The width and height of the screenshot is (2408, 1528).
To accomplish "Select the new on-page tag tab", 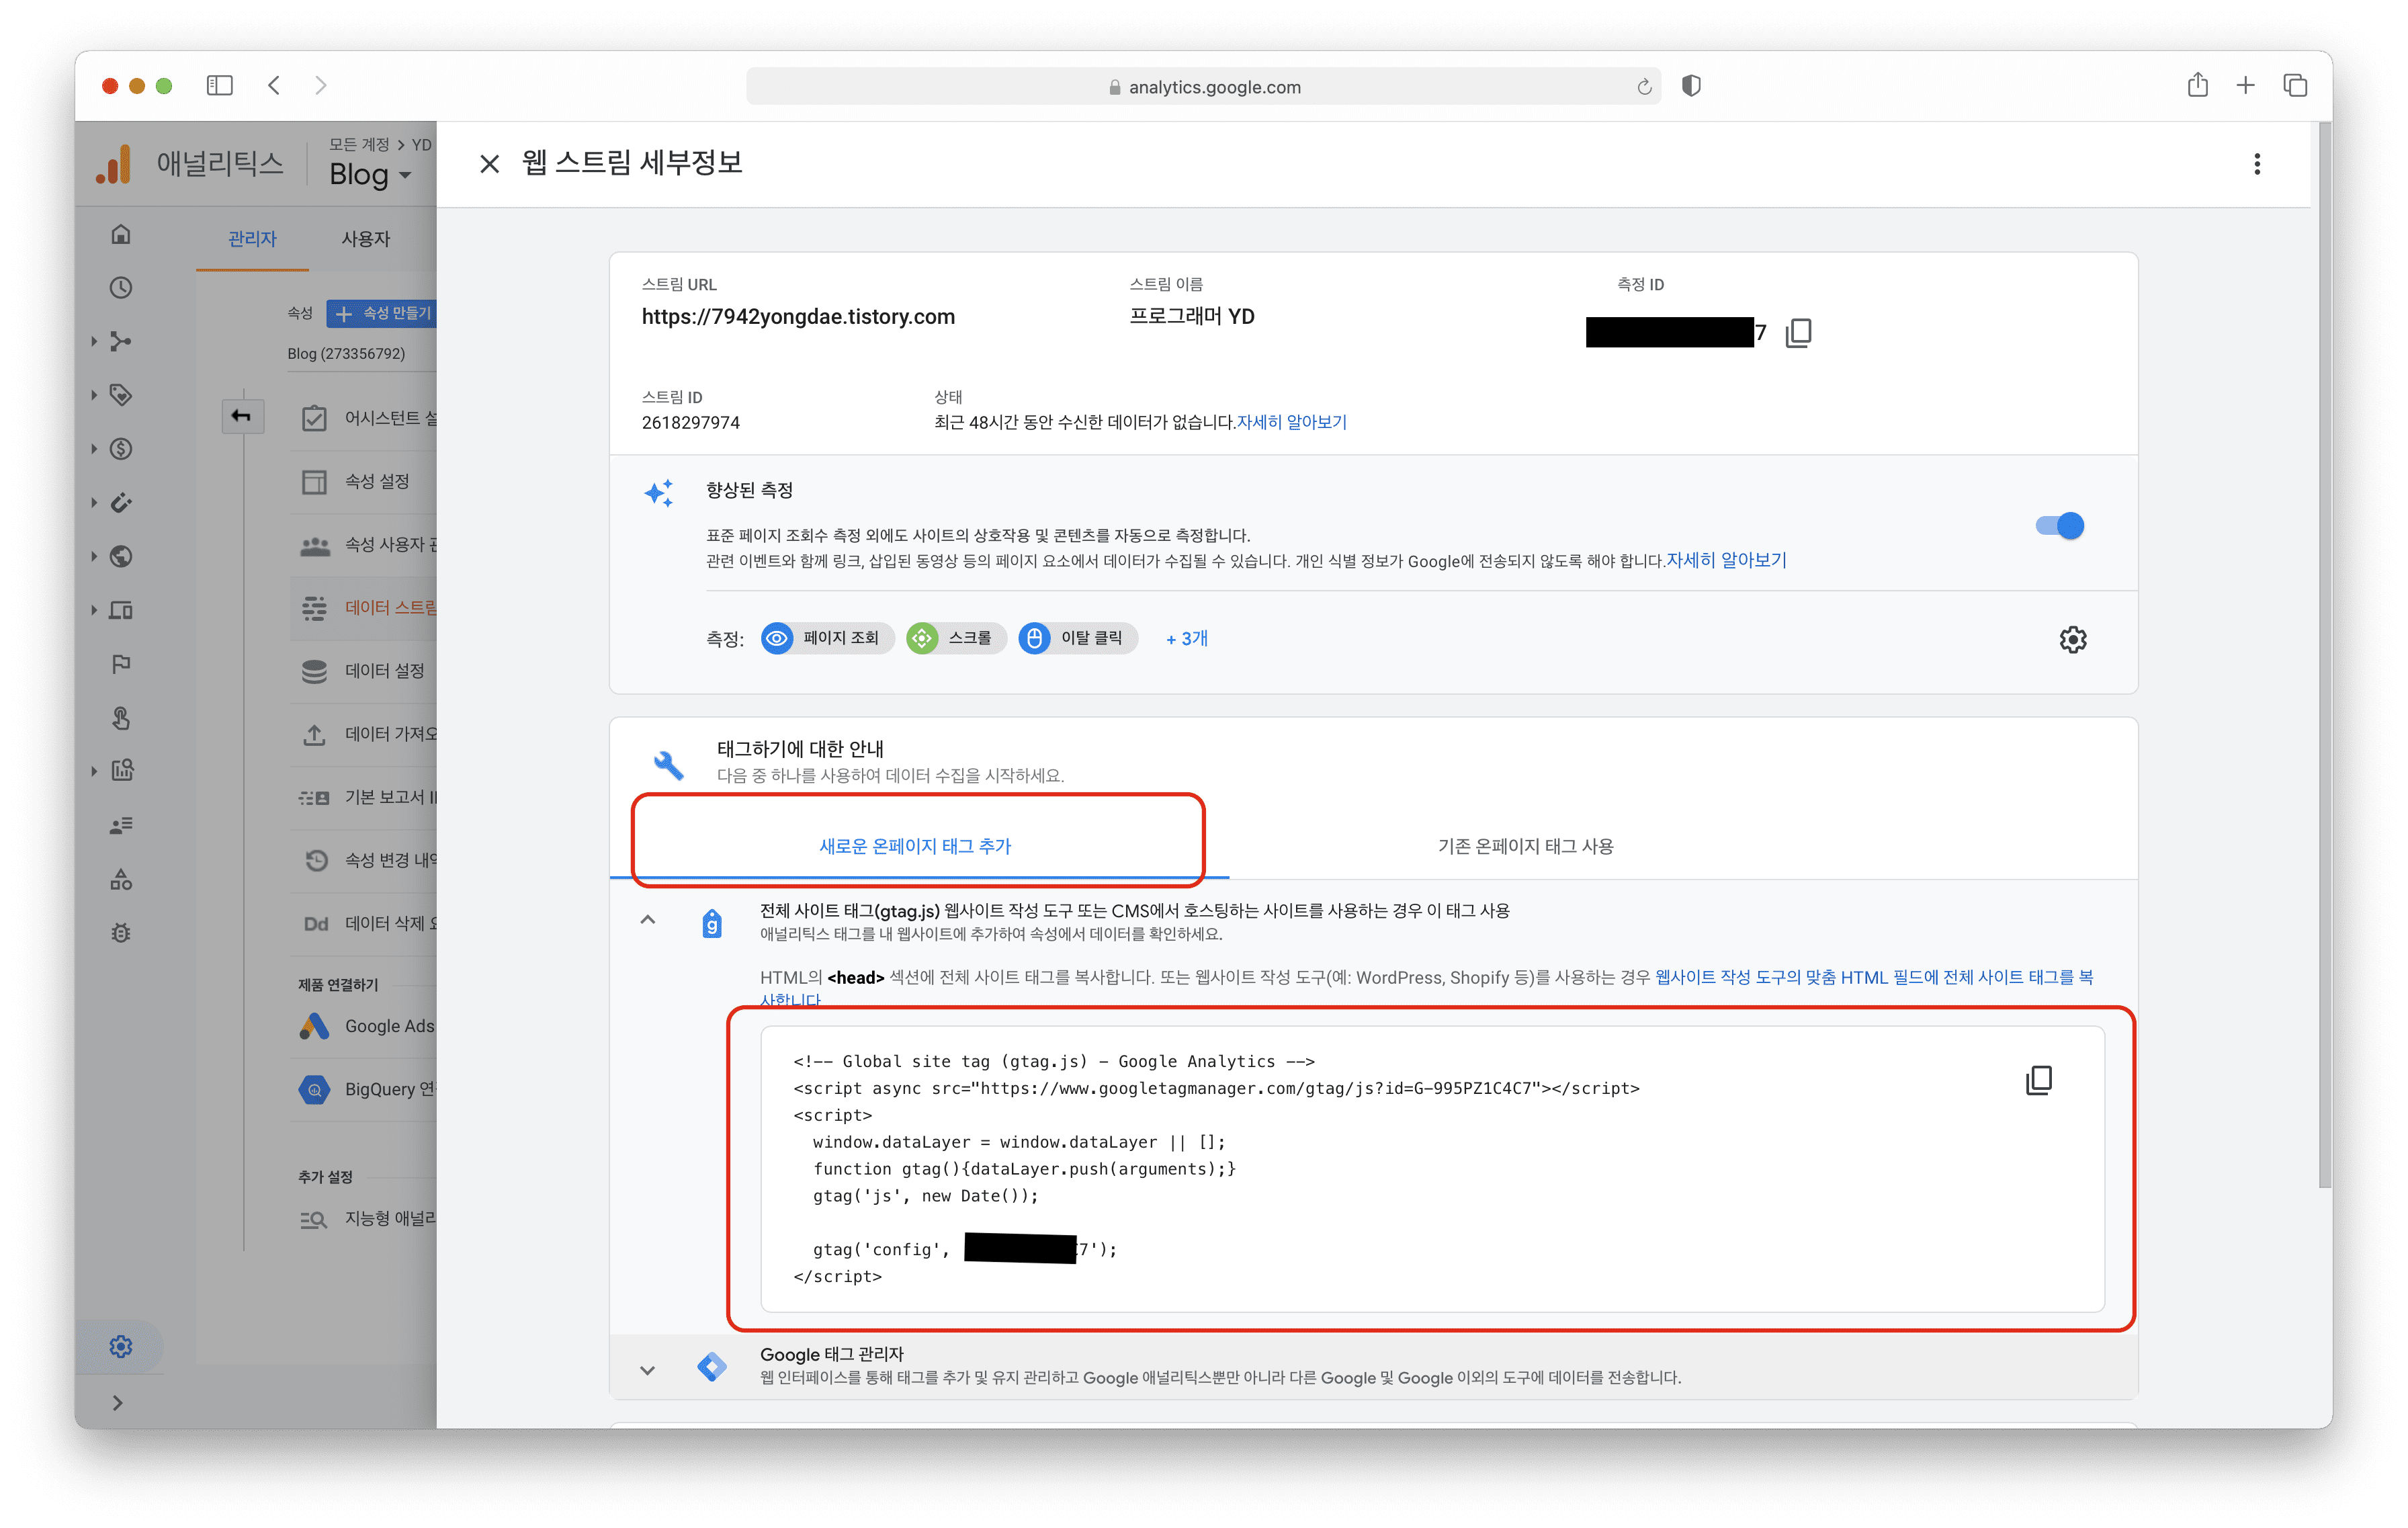I will click(x=915, y=846).
